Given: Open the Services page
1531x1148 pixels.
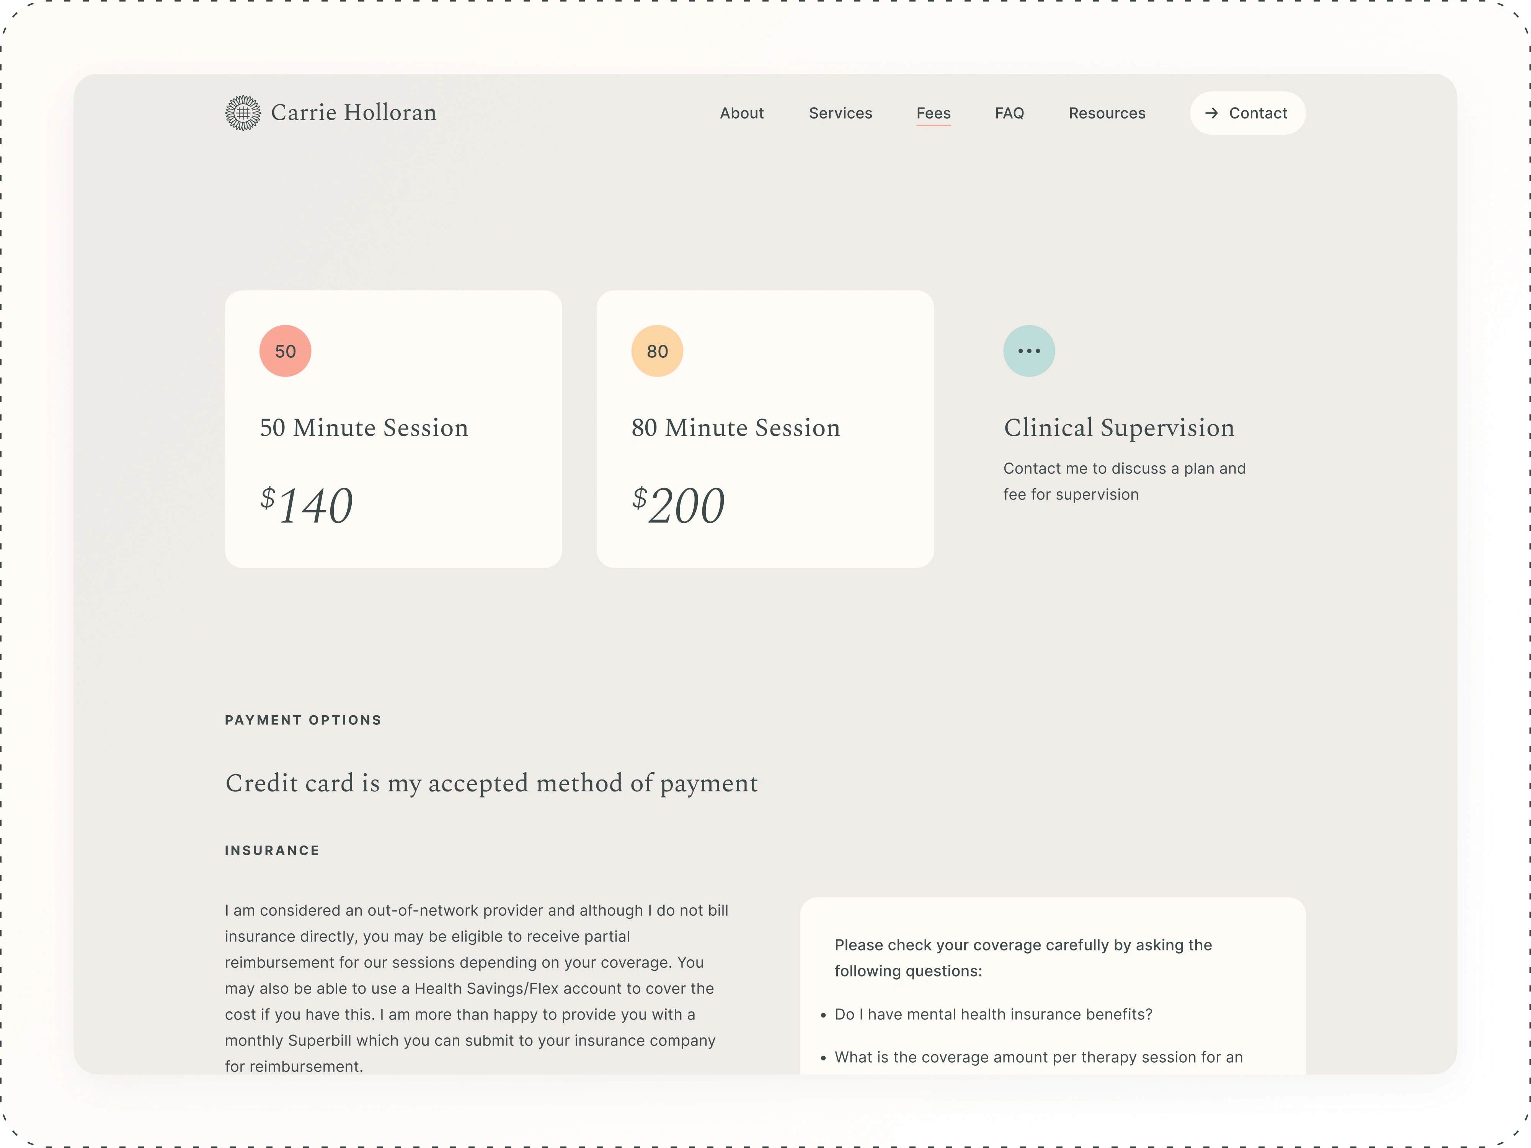Looking at the screenshot, I should 840,113.
